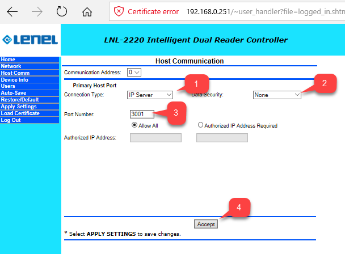Click Apply Settings in the sidebar

[x=30, y=107]
